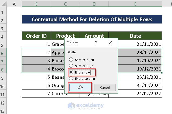Select row 5 header
Screen dimensions: 172x114
pyautogui.click(x=3, y=45)
